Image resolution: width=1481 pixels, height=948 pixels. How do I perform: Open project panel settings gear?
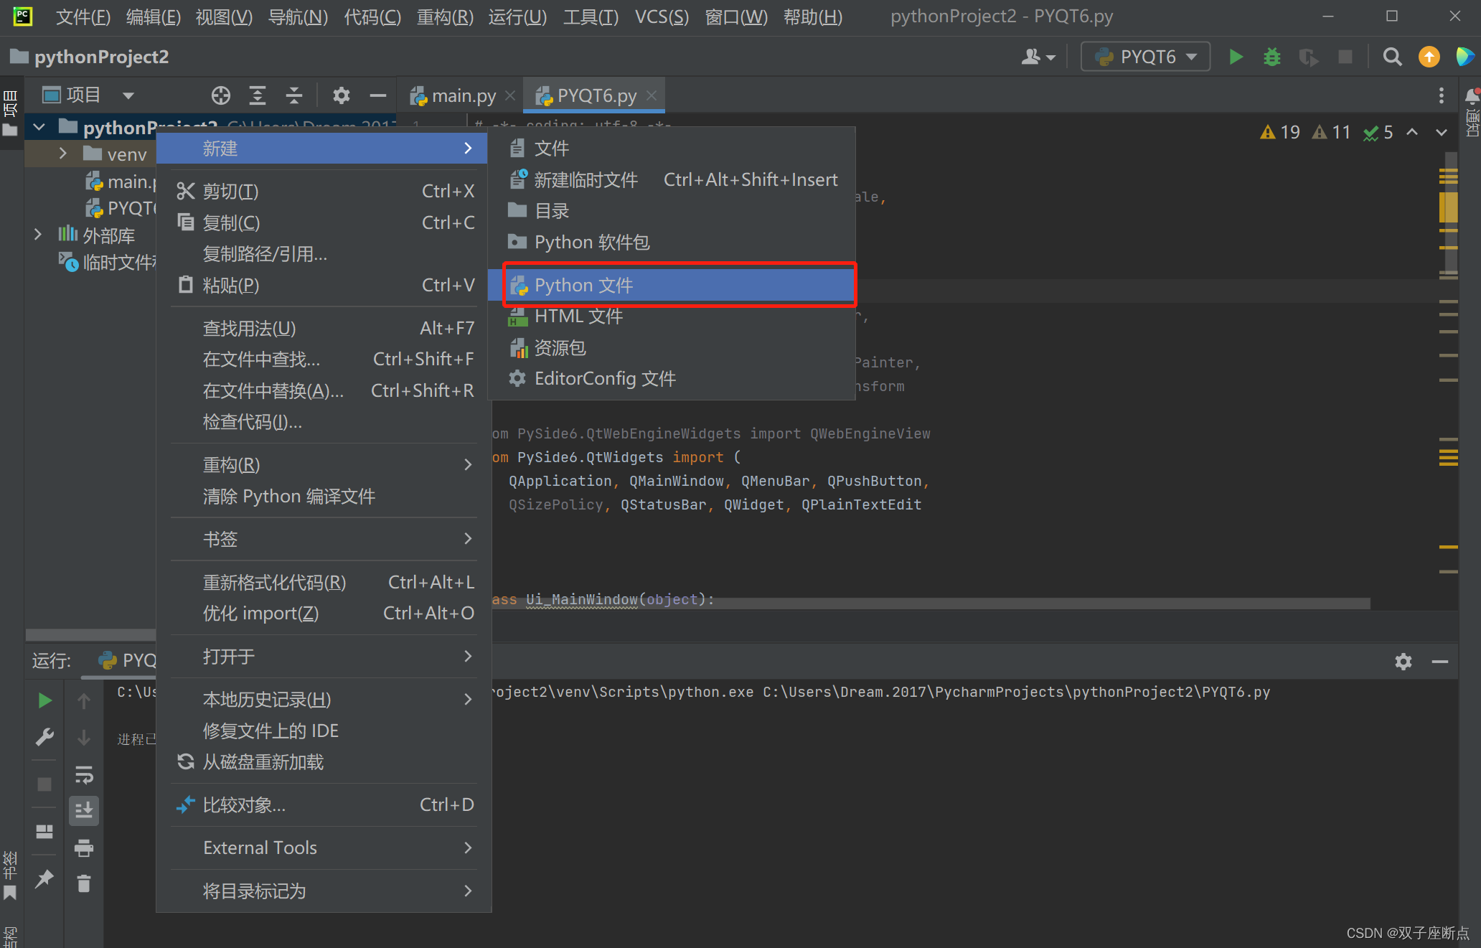[341, 95]
